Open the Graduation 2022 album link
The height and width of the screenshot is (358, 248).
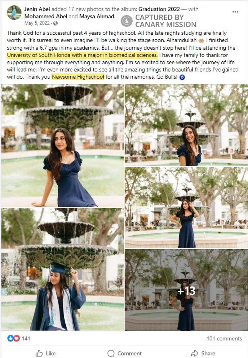point(159,9)
